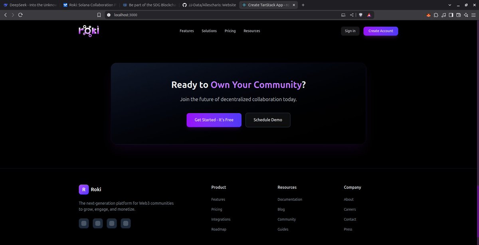Image resolution: width=479 pixels, height=245 pixels.
Task: Click the 'Join the future of decentralized' subtitle
Action: [x=239, y=99]
